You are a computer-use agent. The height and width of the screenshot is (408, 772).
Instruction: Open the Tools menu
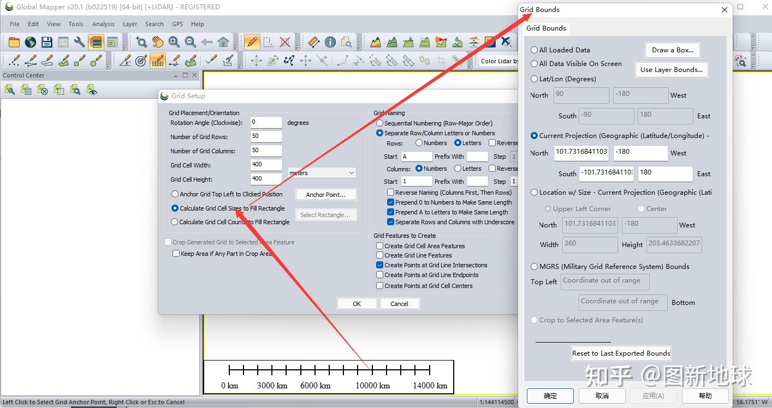[x=76, y=24]
